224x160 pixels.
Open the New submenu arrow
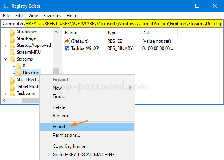[130, 88]
